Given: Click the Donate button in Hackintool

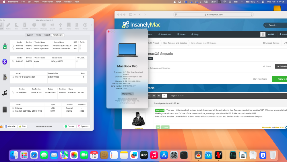Looking at the screenshot, I should pos(70,126).
